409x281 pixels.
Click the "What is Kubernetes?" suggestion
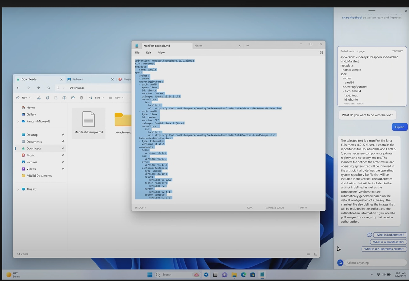coord(390,235)
